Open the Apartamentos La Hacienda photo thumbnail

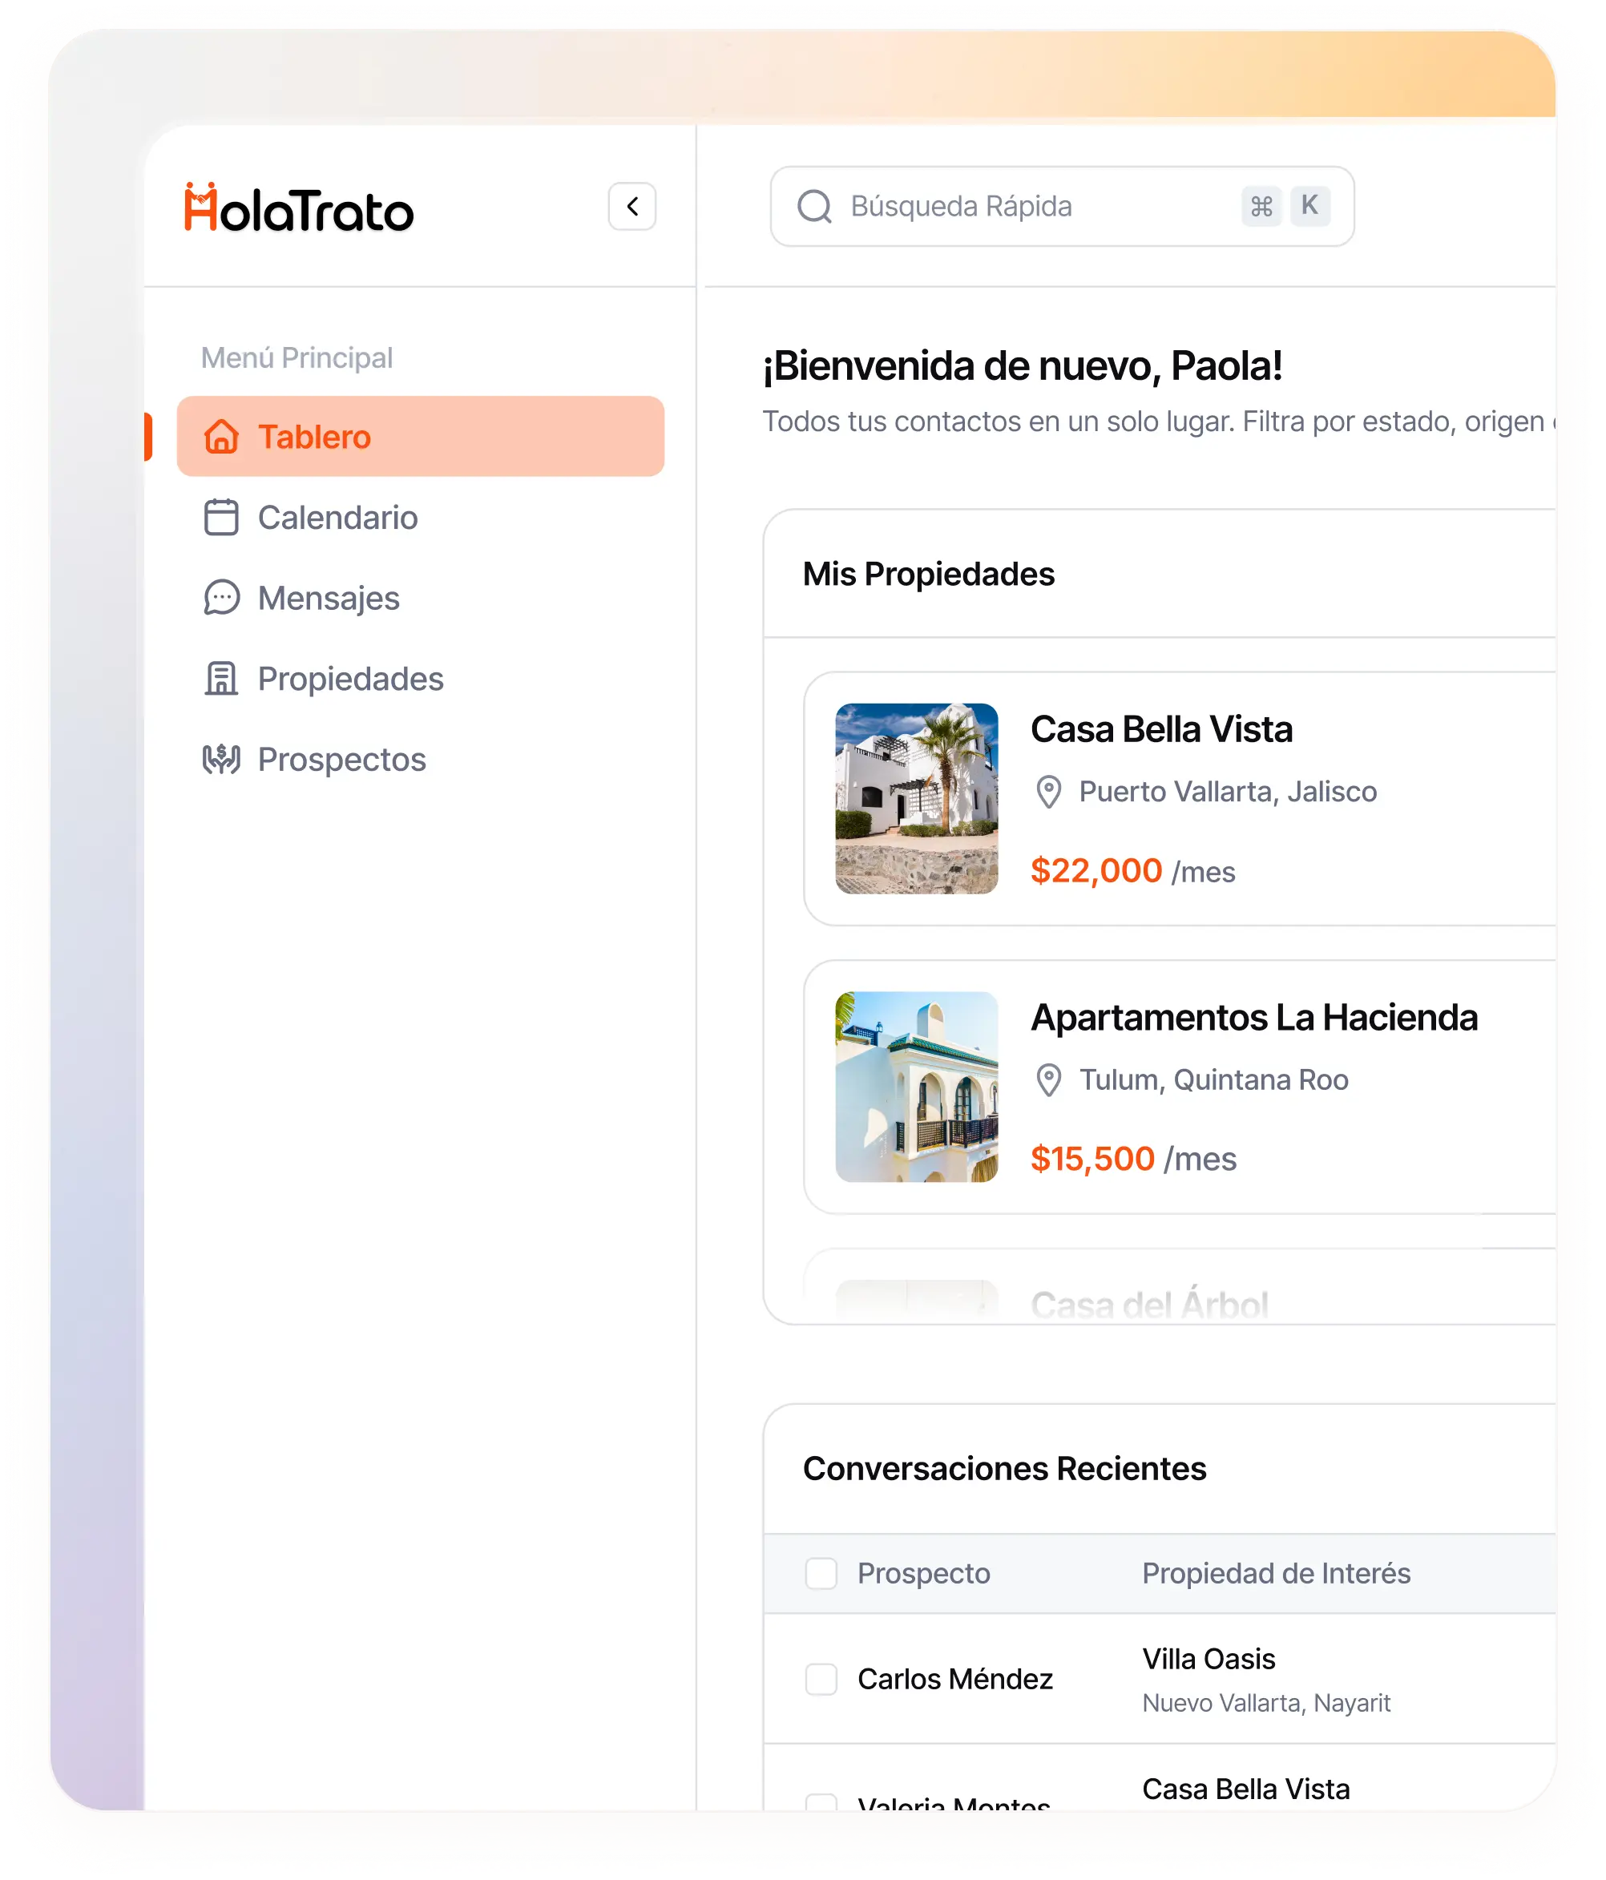pyautogui.click(x=917, y=1087)
